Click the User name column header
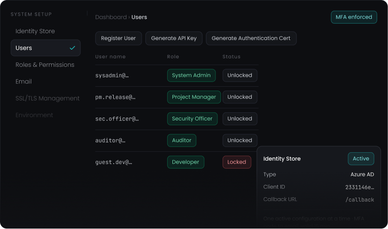Screen dimensions: 388x229 tap(110, 57)
